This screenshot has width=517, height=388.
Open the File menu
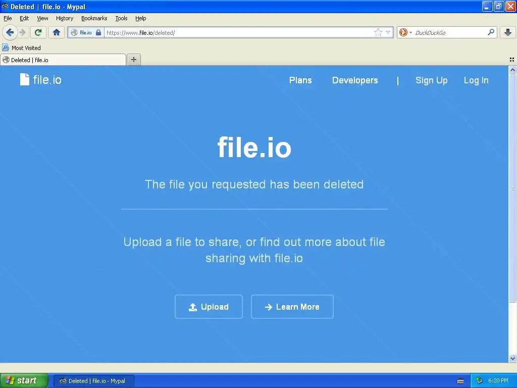click(x=8, y=18)
